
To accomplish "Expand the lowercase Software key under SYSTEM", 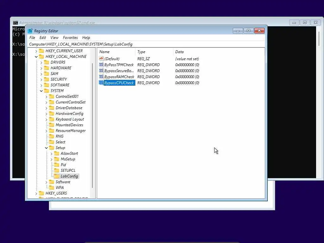I will click(x=46, y=182).
